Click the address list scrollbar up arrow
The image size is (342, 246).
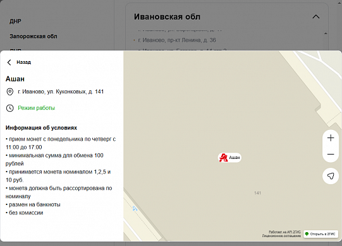point(326,33)
